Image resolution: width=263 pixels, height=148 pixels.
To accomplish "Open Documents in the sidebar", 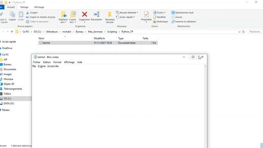I will point(10,69).
